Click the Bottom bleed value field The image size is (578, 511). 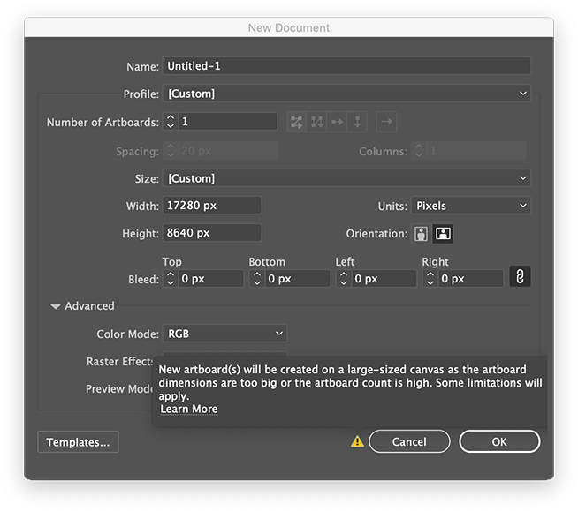[x=297, y=279]
